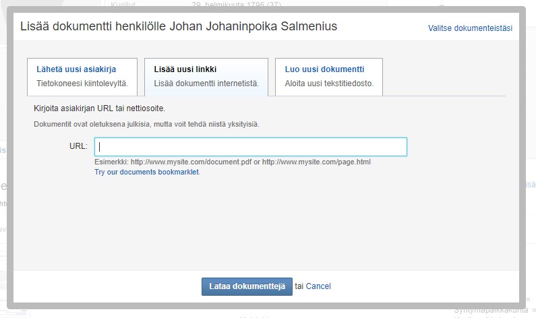Select the Lisää uusi linkki tab
Image resolution: width=536 pixels, height=318 pixels.
point(206,77)
